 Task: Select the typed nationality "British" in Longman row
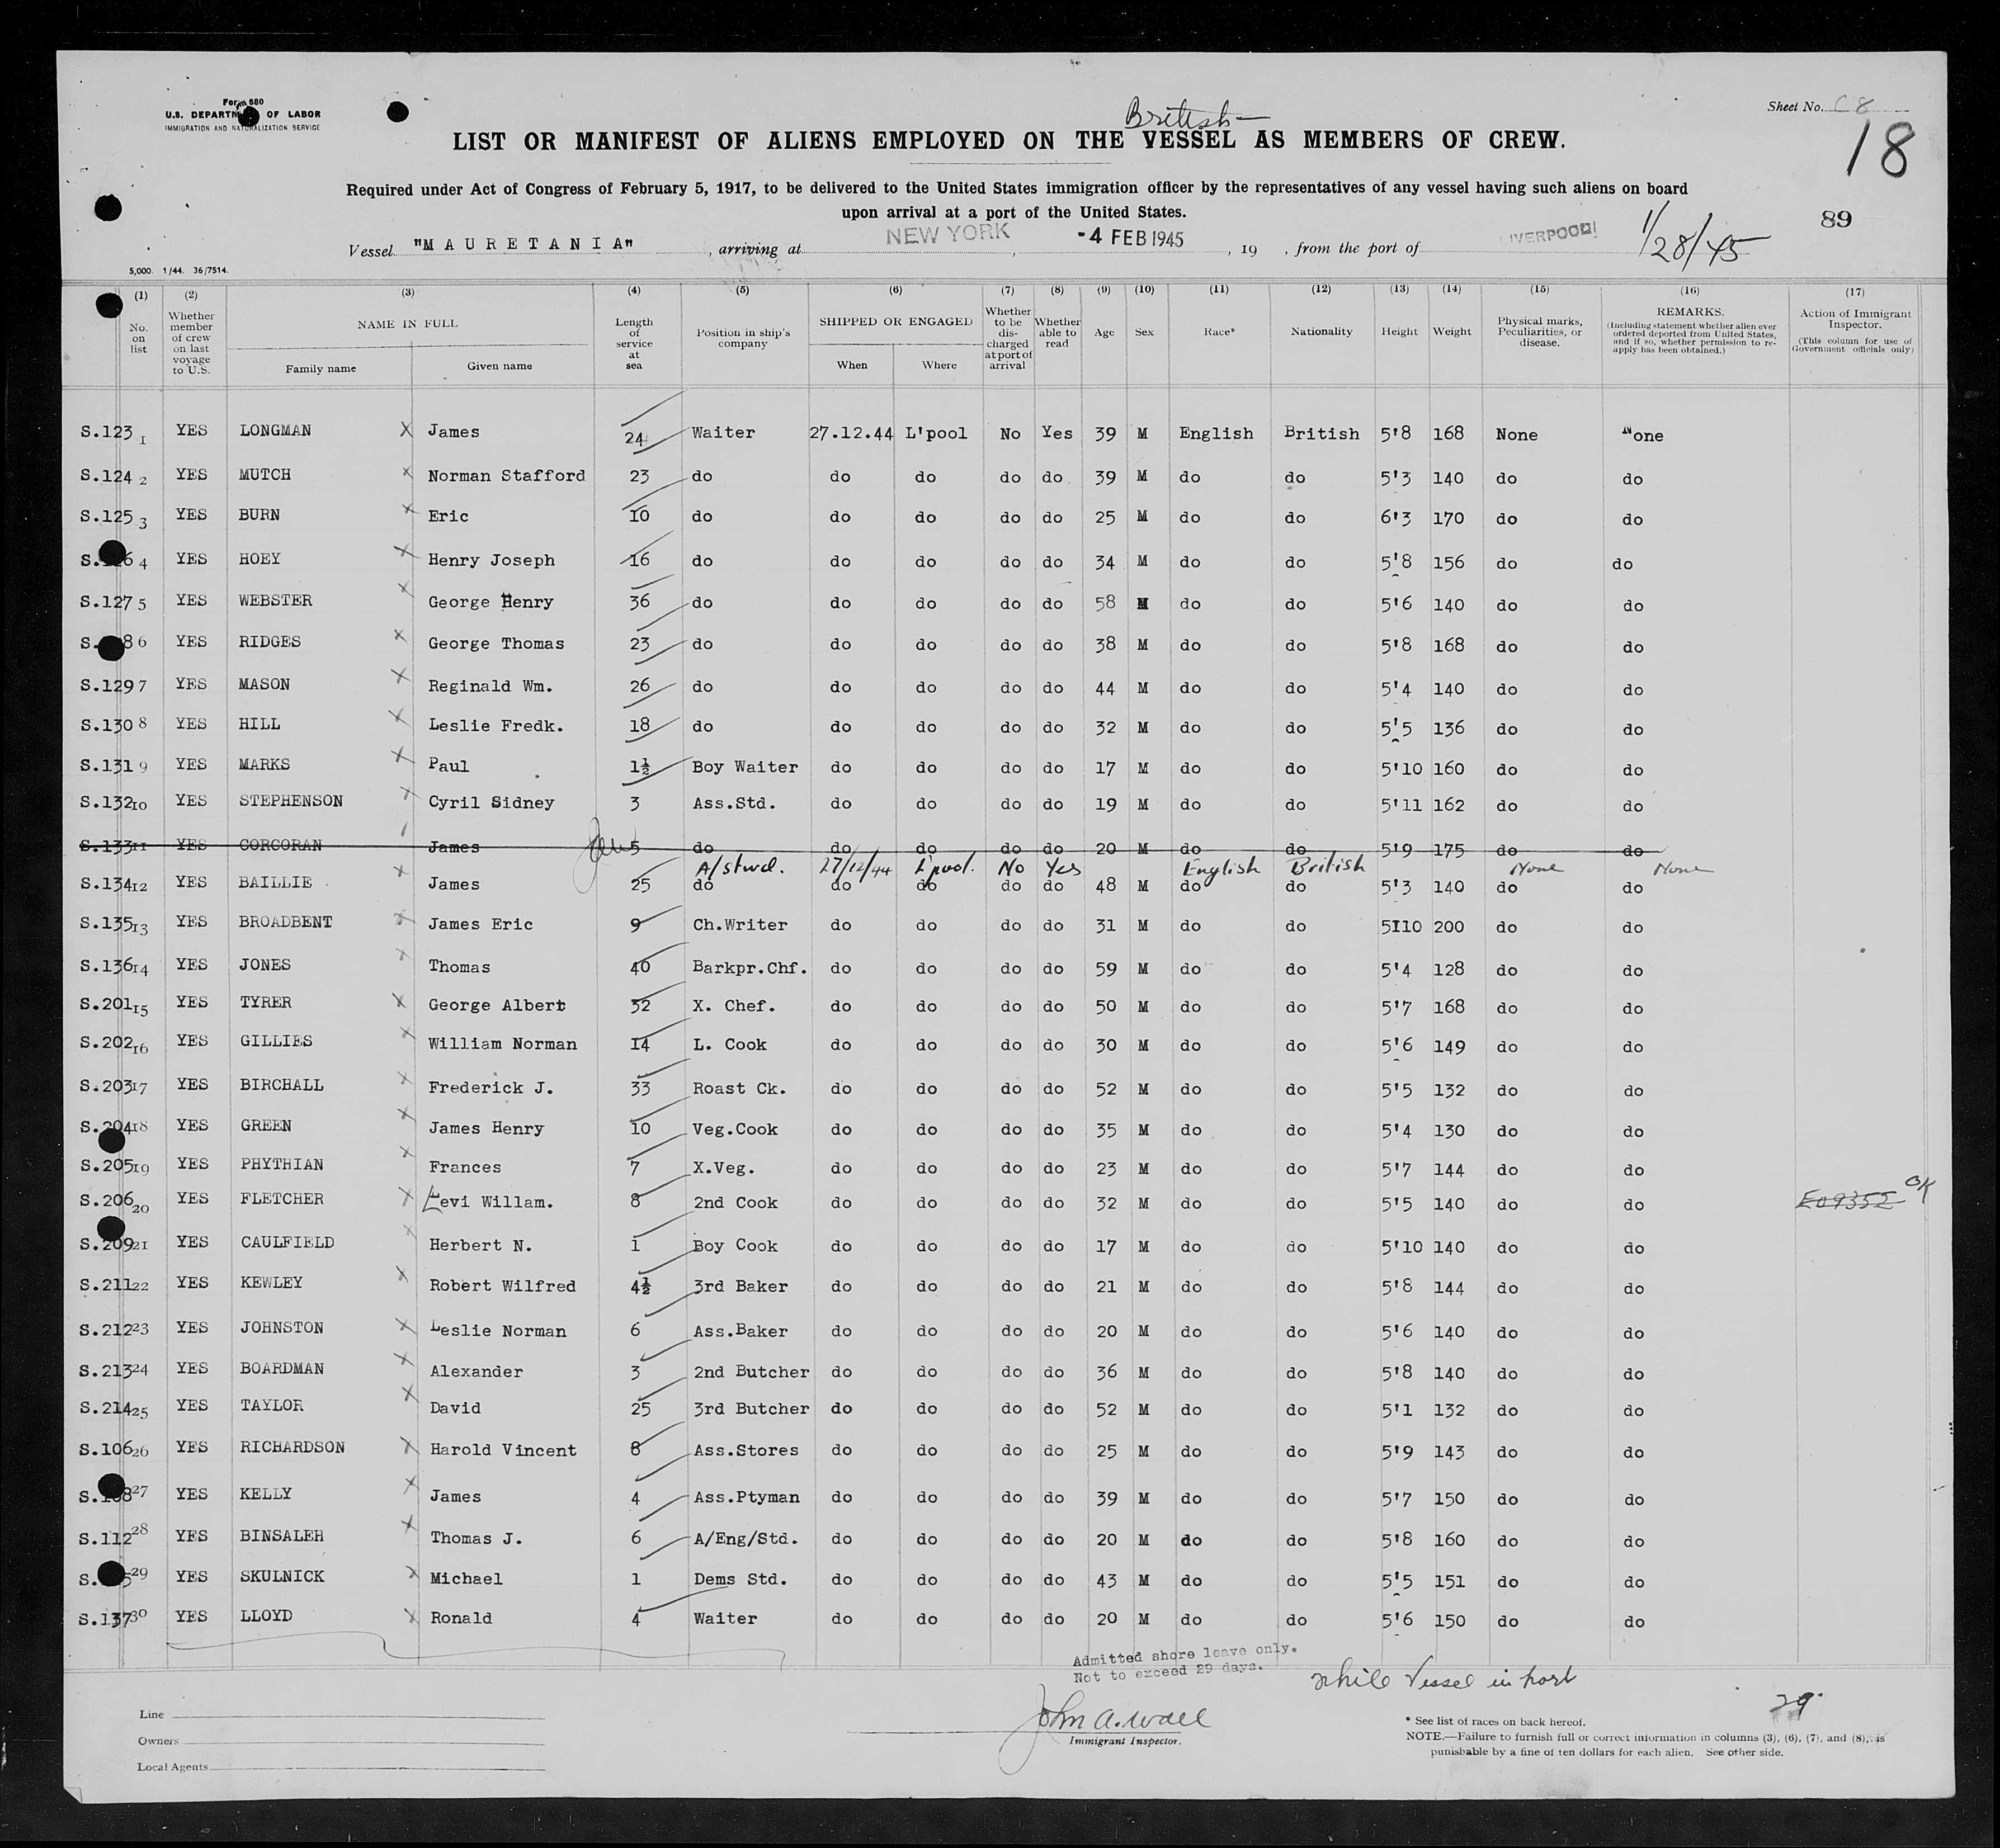(x=1322, y=433)
